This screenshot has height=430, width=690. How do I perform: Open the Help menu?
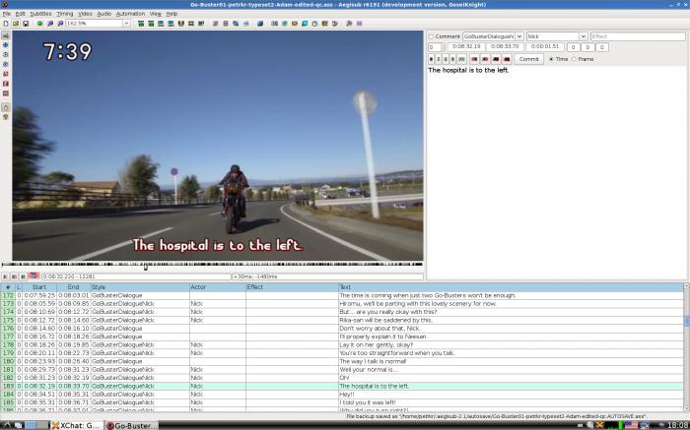pyautogui.click(x=172, y=14)
